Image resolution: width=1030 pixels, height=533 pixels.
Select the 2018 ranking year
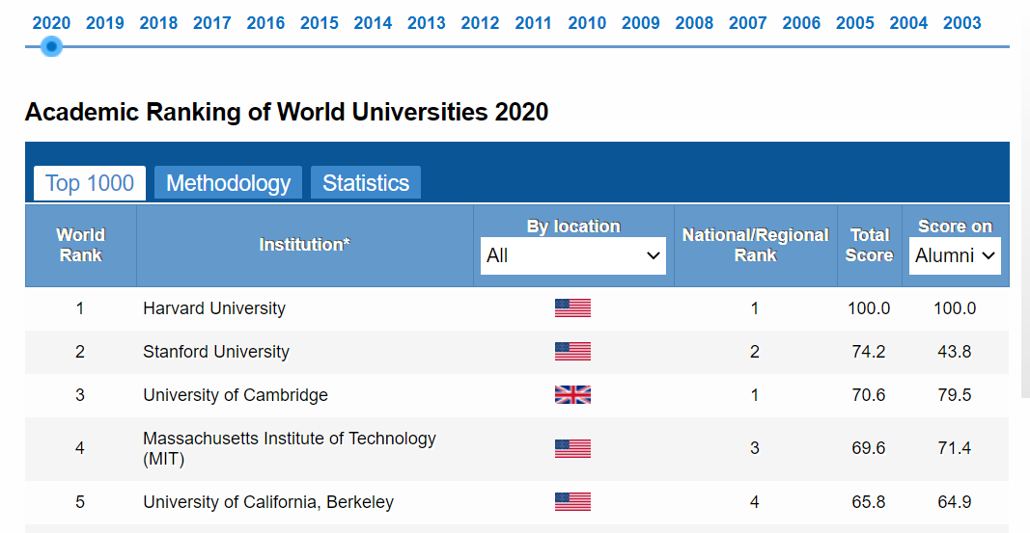(x=158, y=23)
